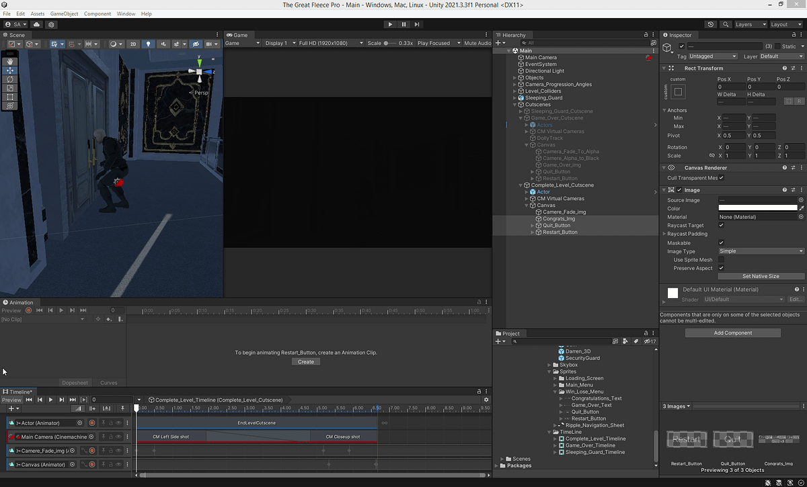Click Create to make an Animation Clip
The width and height of the screenshot is (807, 487).
pos(306,361)
